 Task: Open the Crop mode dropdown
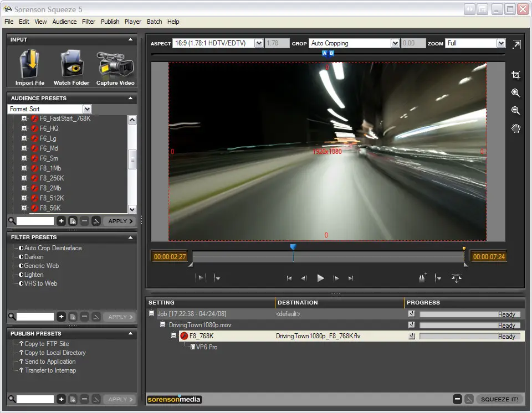coord(395,43)
